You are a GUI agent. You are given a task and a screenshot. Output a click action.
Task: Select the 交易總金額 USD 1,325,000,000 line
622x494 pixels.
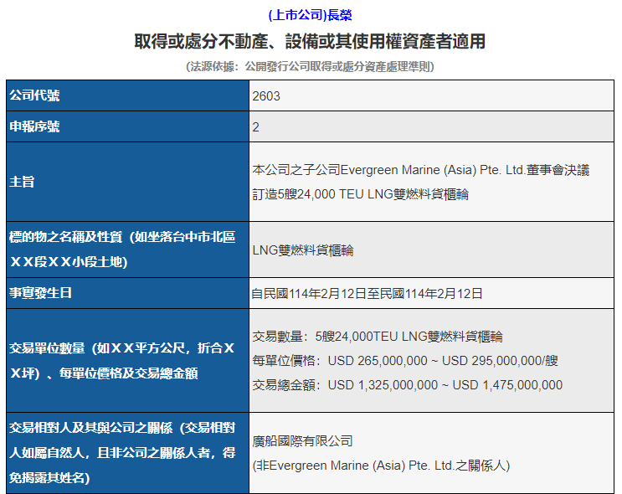(408, 385)
